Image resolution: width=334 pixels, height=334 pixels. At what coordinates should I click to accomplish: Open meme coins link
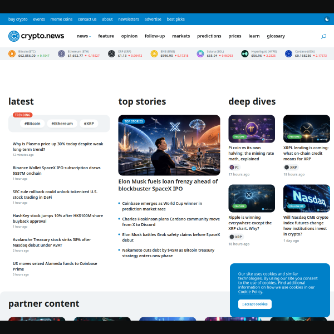[x=61, y=19]
